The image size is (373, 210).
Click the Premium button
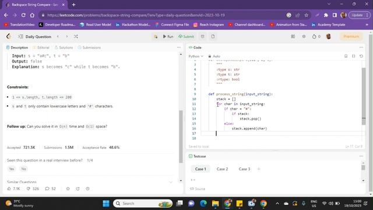pyautogui.click(x=351, y=36)
